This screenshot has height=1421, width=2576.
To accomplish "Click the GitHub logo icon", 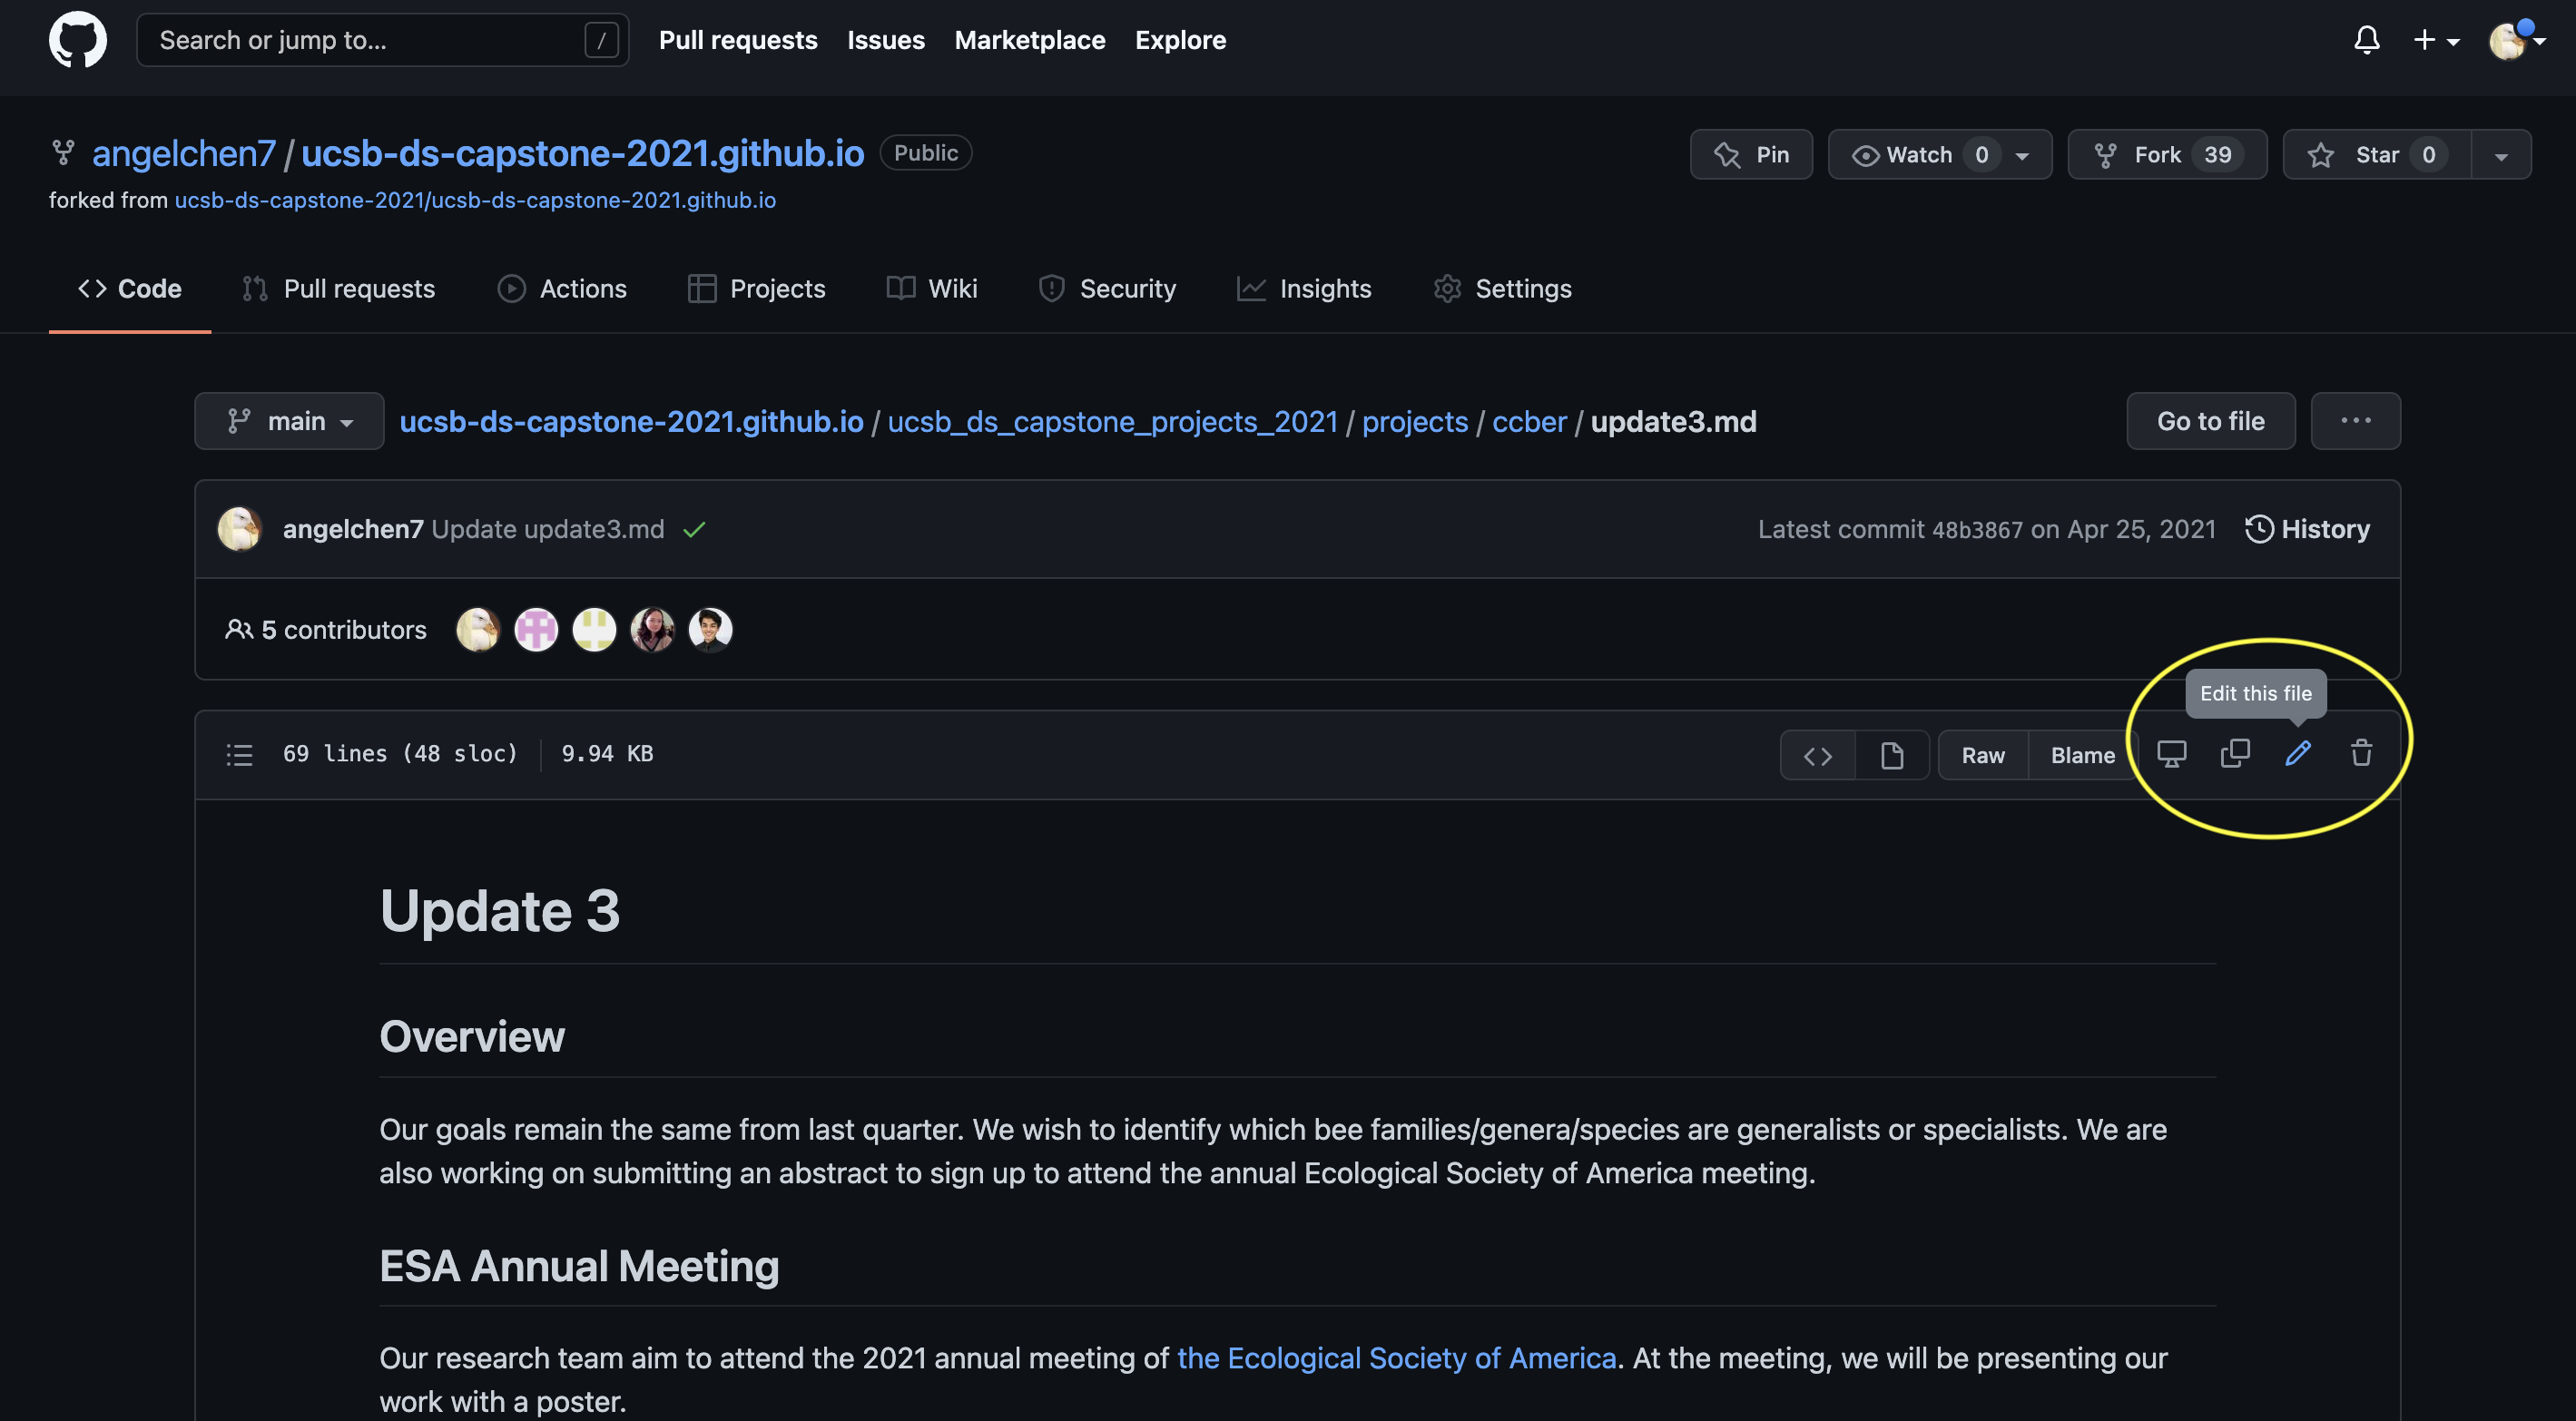I will click(77, 40).
